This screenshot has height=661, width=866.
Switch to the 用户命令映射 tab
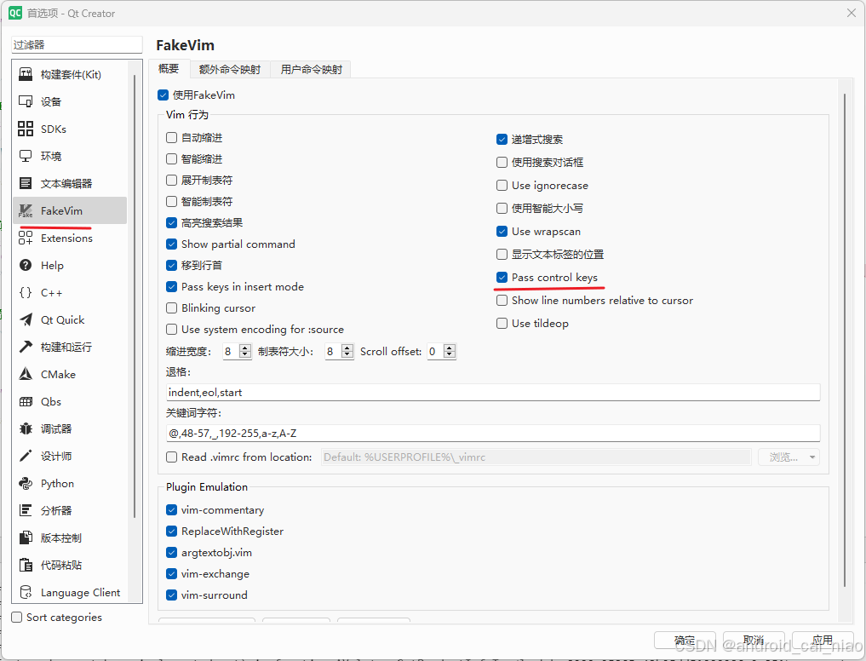tap(312, 69)
